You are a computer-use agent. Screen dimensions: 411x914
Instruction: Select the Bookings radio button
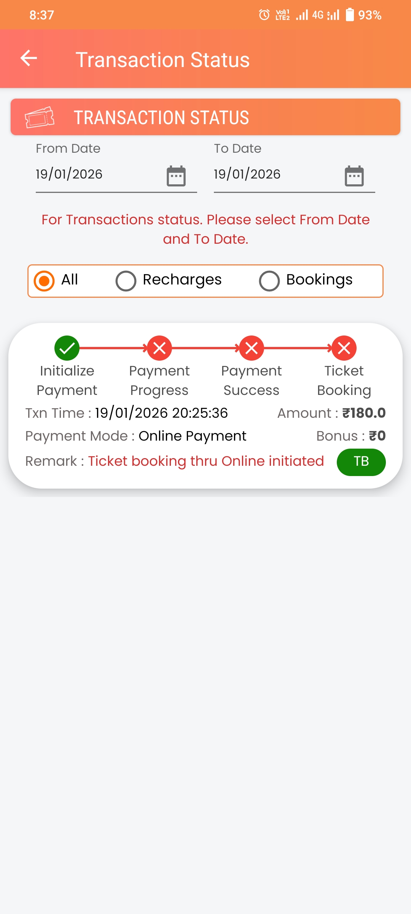point(269,281)
